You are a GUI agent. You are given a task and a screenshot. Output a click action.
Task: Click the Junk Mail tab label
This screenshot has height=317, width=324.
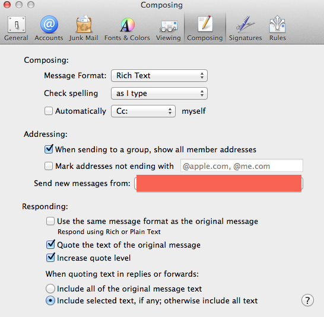pos(84,38)
